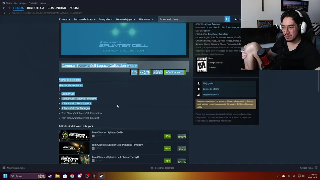Click the bundle's -75% discount badge

pyautogui.click(x=144, y=72)
